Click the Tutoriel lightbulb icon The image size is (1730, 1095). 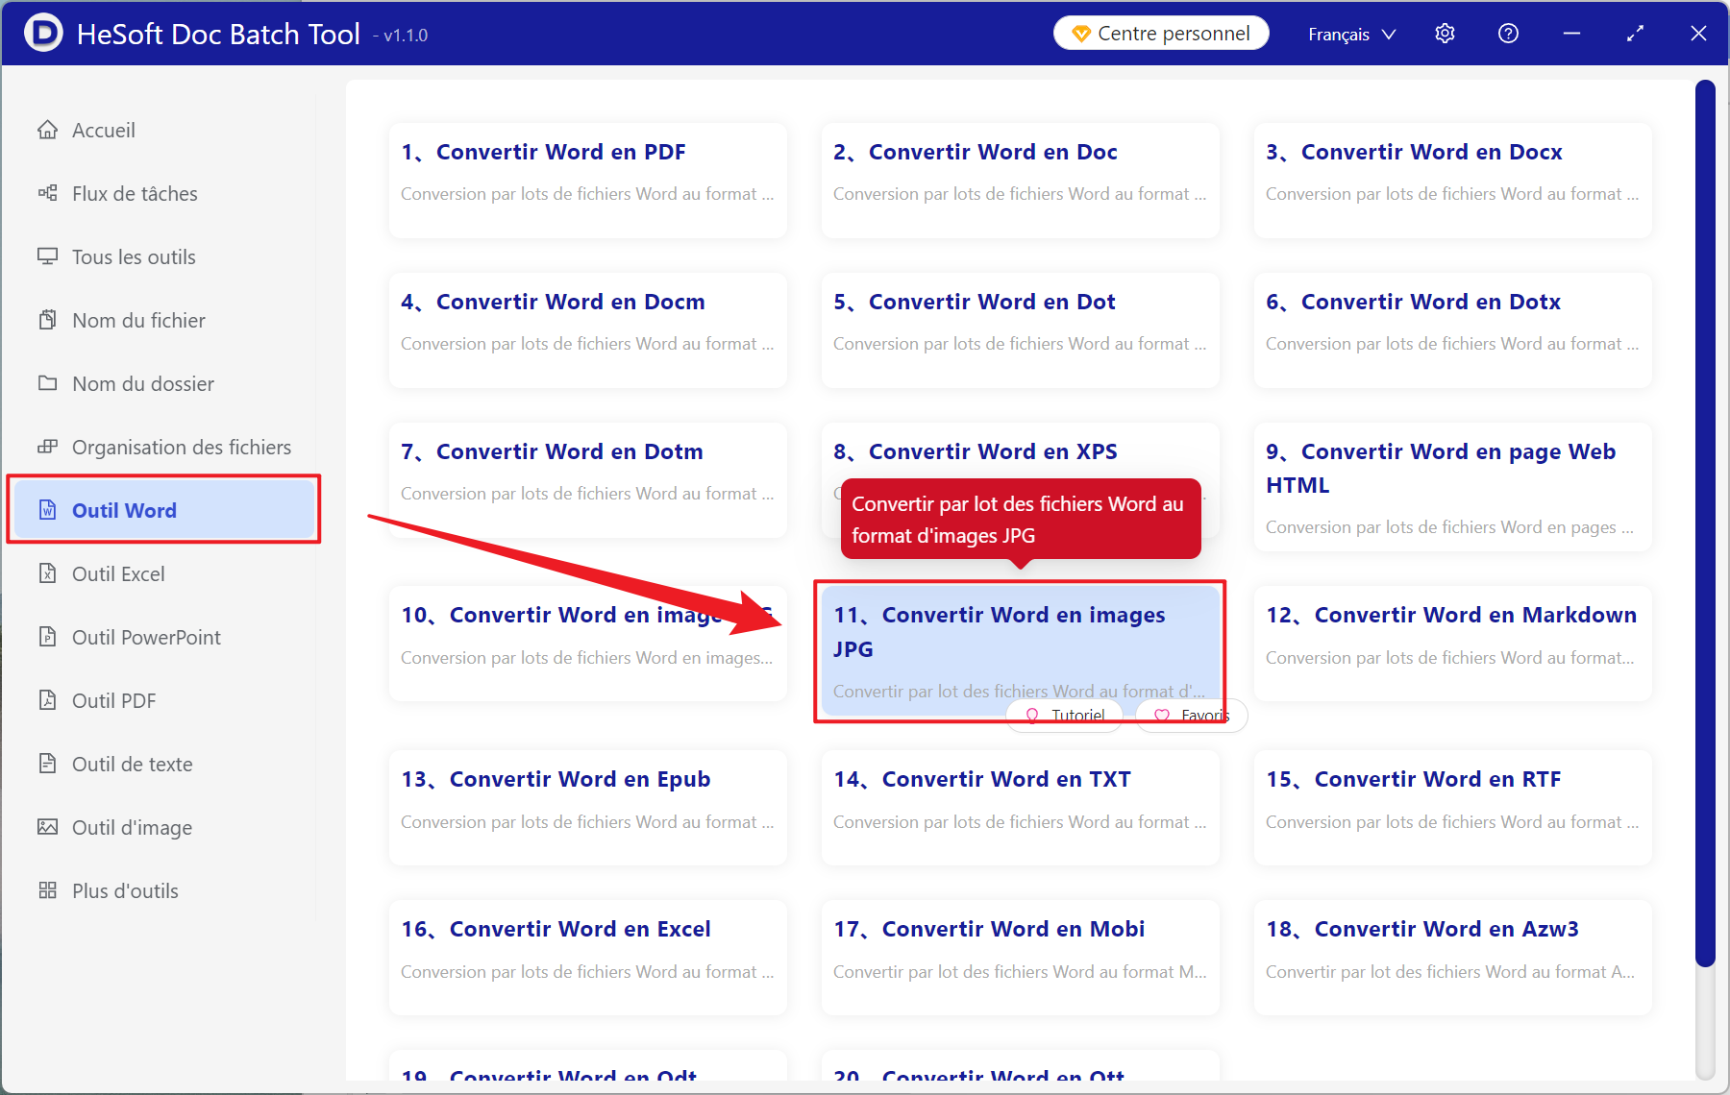tap(1032, 716)
